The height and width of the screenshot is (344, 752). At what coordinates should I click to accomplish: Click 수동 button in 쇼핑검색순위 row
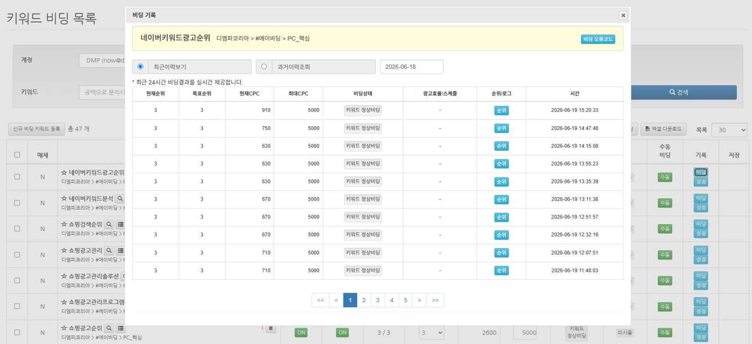pos(665,229)
